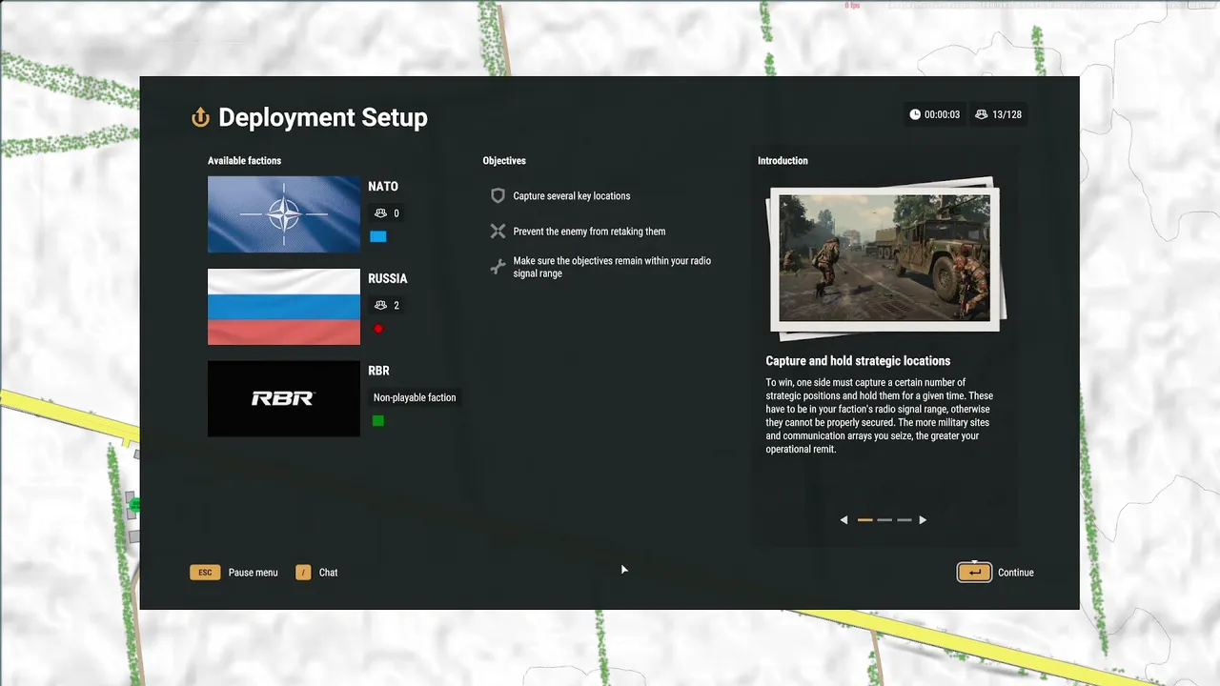Click the wrench icon for radio objective
This screenshot has height=686, width=1220.
click(498, 267)
